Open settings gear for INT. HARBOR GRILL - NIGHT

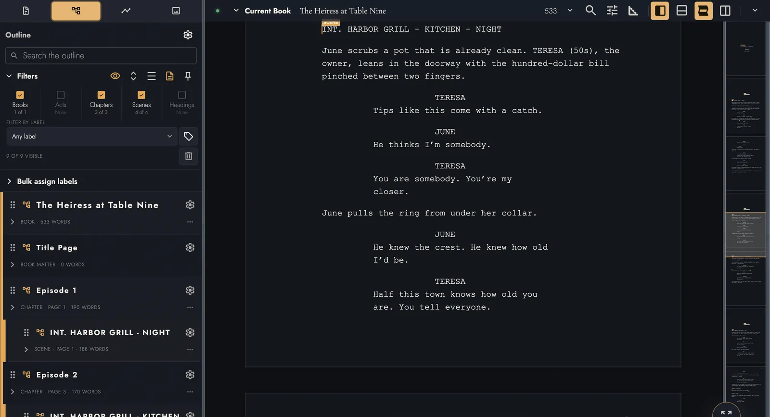pos(190,333)
